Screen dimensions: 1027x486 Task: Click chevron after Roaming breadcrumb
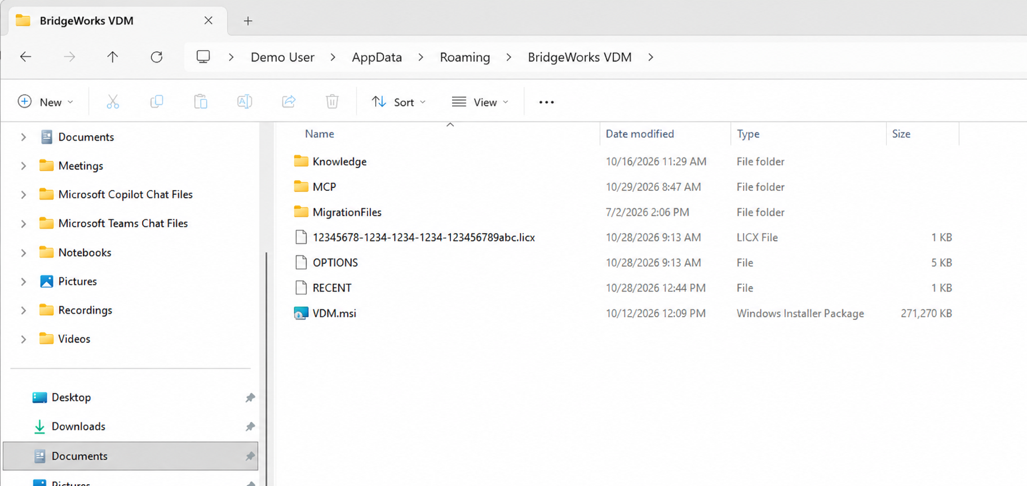509,57
